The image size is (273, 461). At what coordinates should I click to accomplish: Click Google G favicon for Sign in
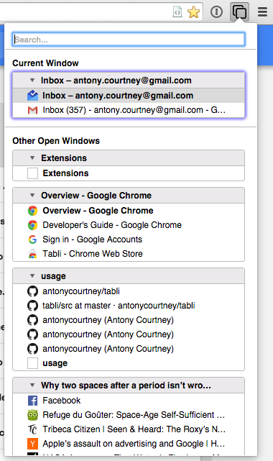tap(32, 239)
